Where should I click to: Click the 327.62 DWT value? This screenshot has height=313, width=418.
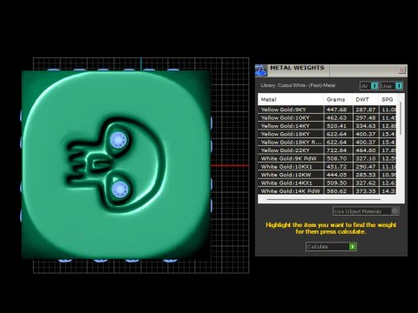pos(366,183)
